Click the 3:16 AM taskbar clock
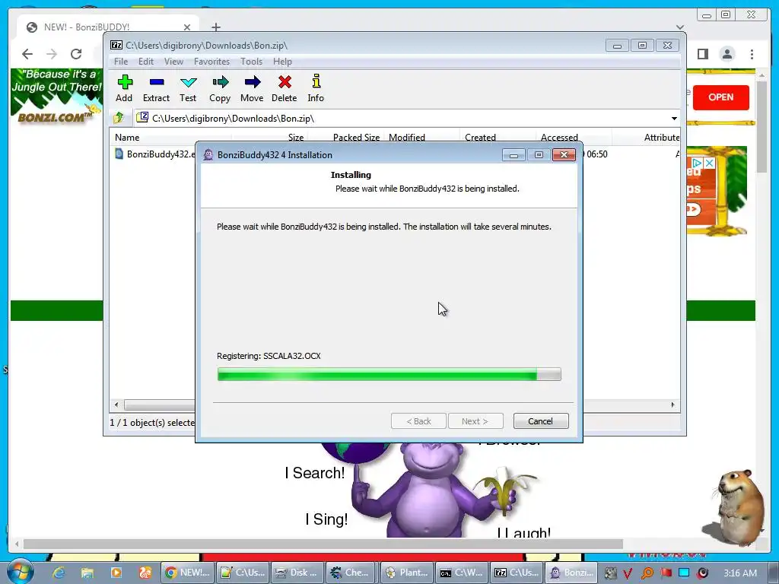779x584 pixels. [740, 573]
